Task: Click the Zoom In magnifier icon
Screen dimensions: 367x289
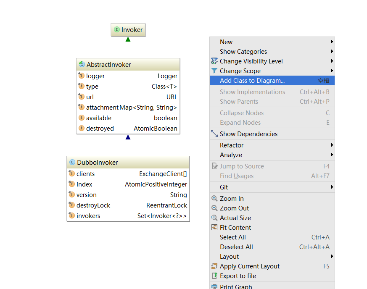Action: (214, 199)
